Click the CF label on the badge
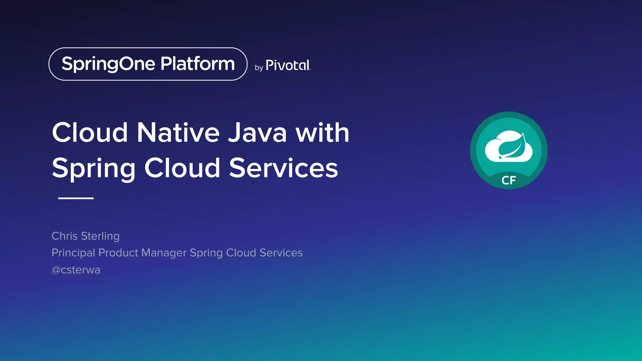642x361 pixels. tap(508, 180)
